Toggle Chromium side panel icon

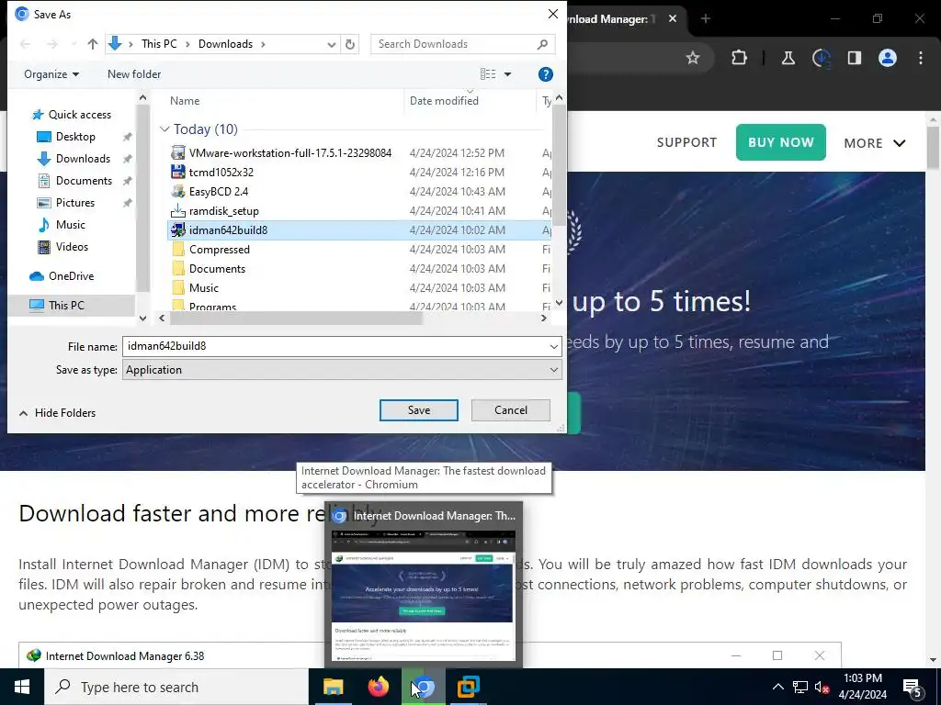tap(854, 58)
